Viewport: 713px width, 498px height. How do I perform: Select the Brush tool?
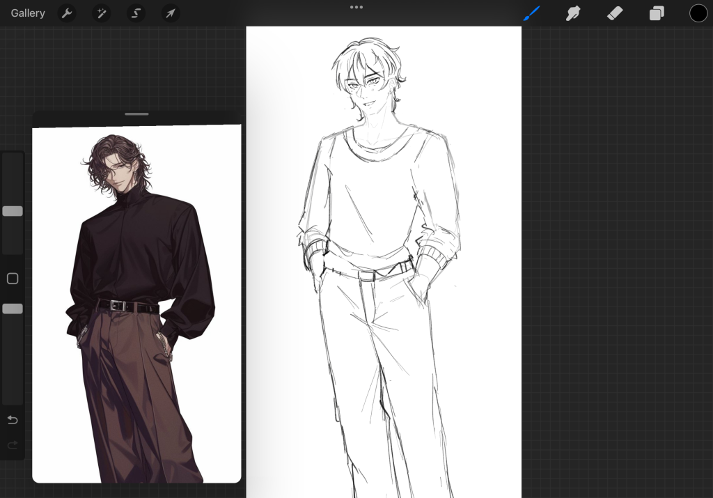531,13
